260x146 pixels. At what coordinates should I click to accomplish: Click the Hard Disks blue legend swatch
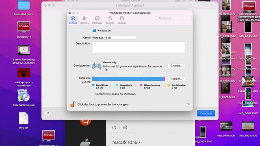(x=93, y=85)
